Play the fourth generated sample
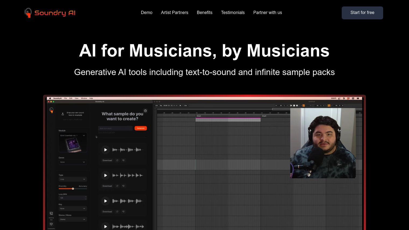The width and height of the screenshot is (409, 230). tap(105, 227)
